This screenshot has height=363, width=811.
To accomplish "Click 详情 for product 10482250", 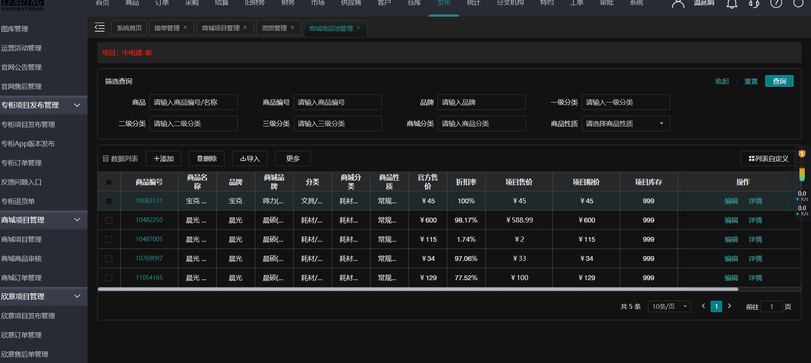I will (x=755, y=220).
